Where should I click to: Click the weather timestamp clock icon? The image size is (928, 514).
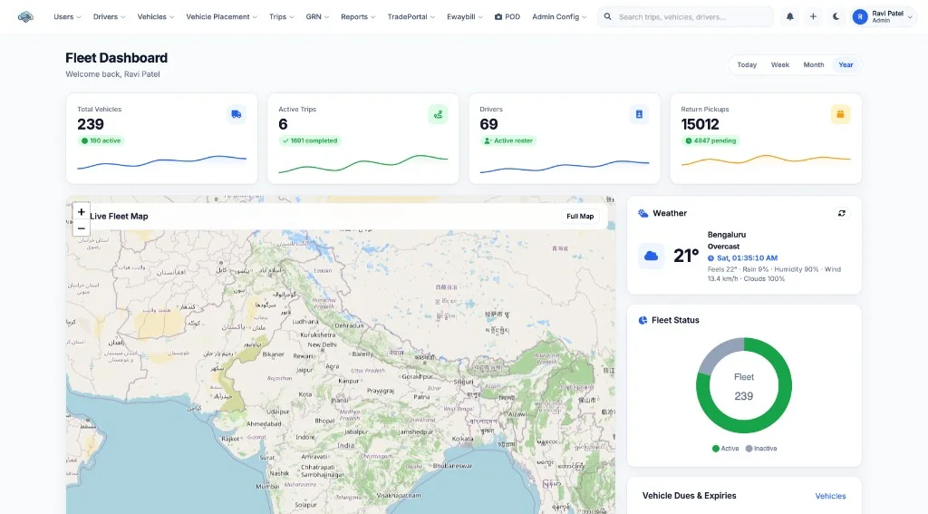[710, 258]
